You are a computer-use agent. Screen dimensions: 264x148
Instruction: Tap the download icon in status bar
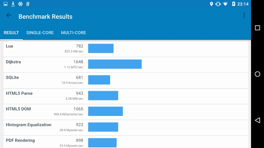(x=13, y=4)
